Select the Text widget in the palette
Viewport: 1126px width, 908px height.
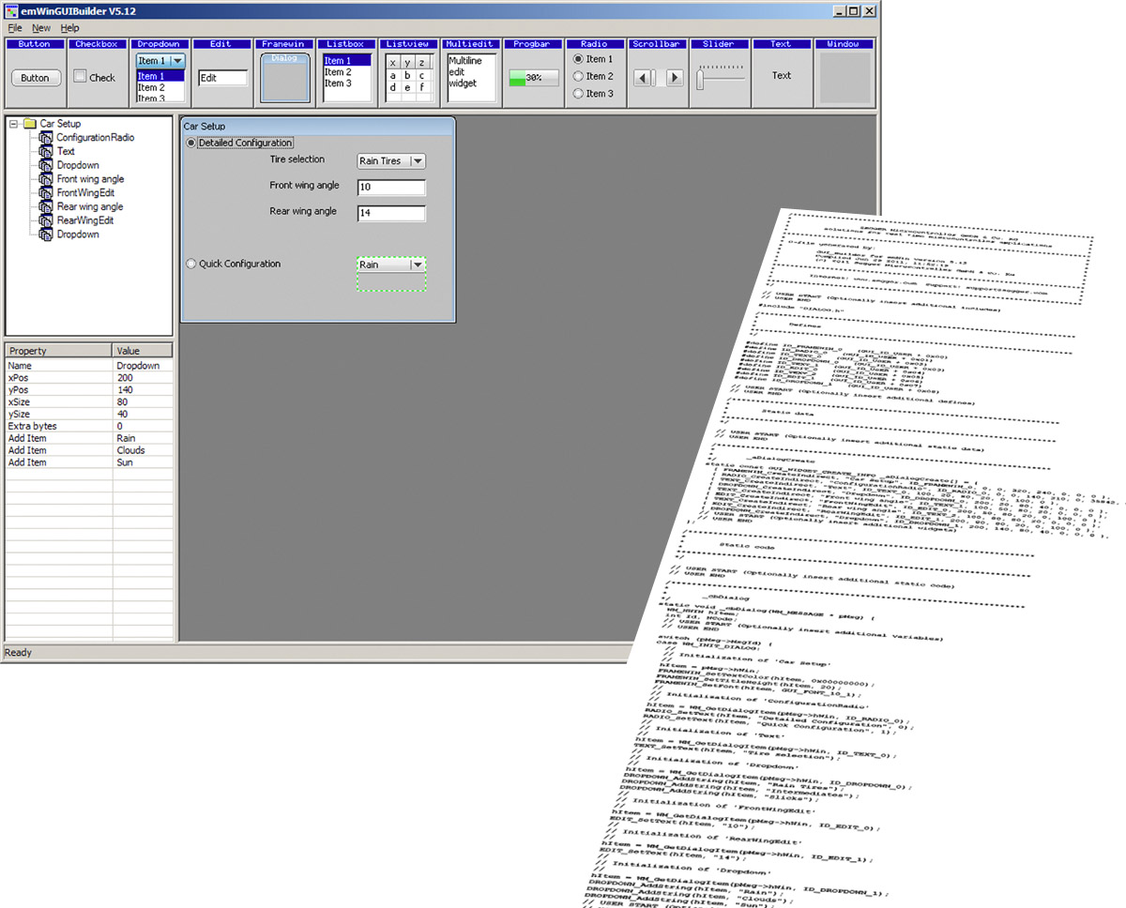[781, 76]
